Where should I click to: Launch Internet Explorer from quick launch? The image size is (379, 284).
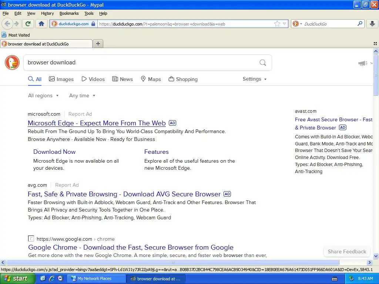coord(51,278)
